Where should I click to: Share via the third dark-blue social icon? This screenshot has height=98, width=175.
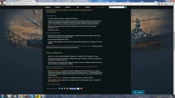click(x=65, y=88)
